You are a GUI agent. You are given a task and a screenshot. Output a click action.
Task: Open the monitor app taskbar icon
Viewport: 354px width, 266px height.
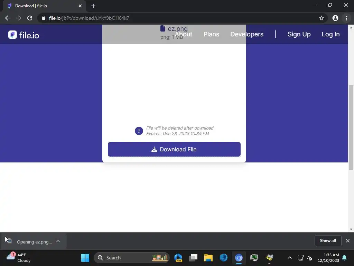tap(254, 258)
